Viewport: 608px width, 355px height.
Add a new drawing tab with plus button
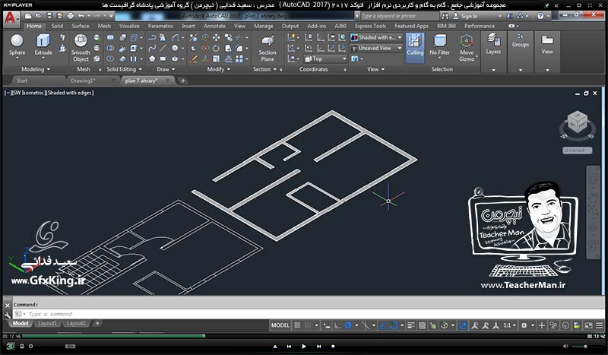(x=182, y=81)
